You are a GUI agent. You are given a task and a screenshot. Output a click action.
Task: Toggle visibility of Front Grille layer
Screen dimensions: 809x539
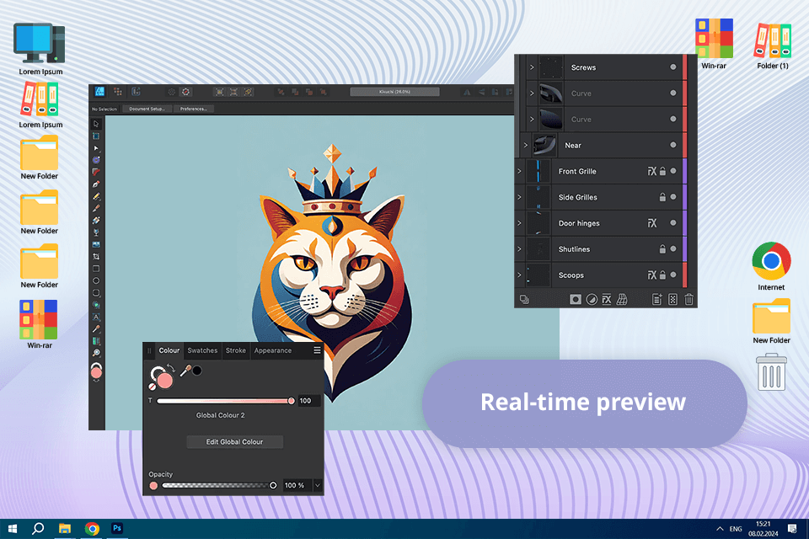point(672,171)
